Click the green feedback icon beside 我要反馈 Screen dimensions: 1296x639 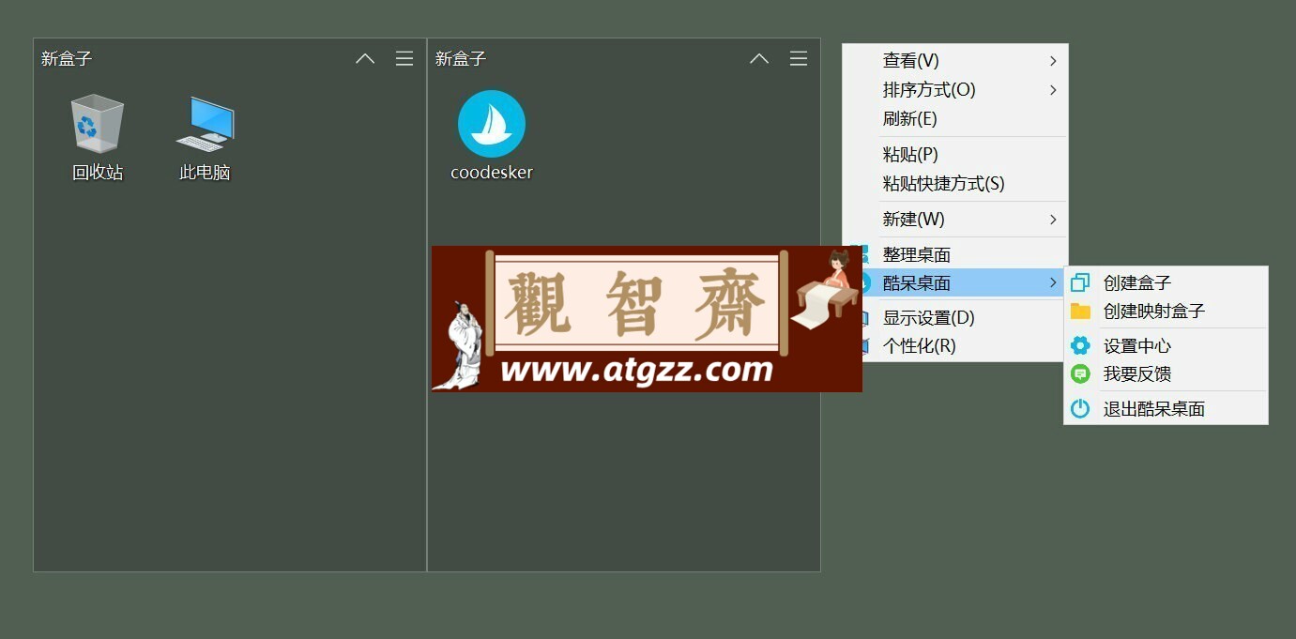[x=1080, y=373]
